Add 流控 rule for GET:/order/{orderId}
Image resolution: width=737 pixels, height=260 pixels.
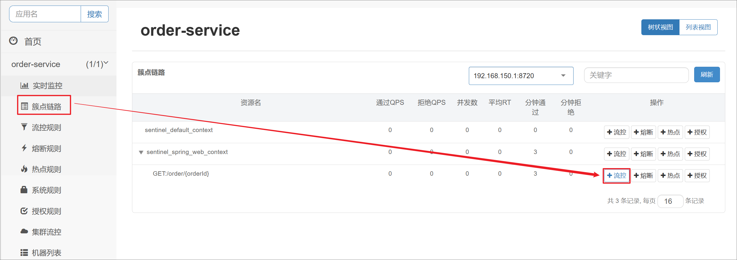[x=616, y=175]
